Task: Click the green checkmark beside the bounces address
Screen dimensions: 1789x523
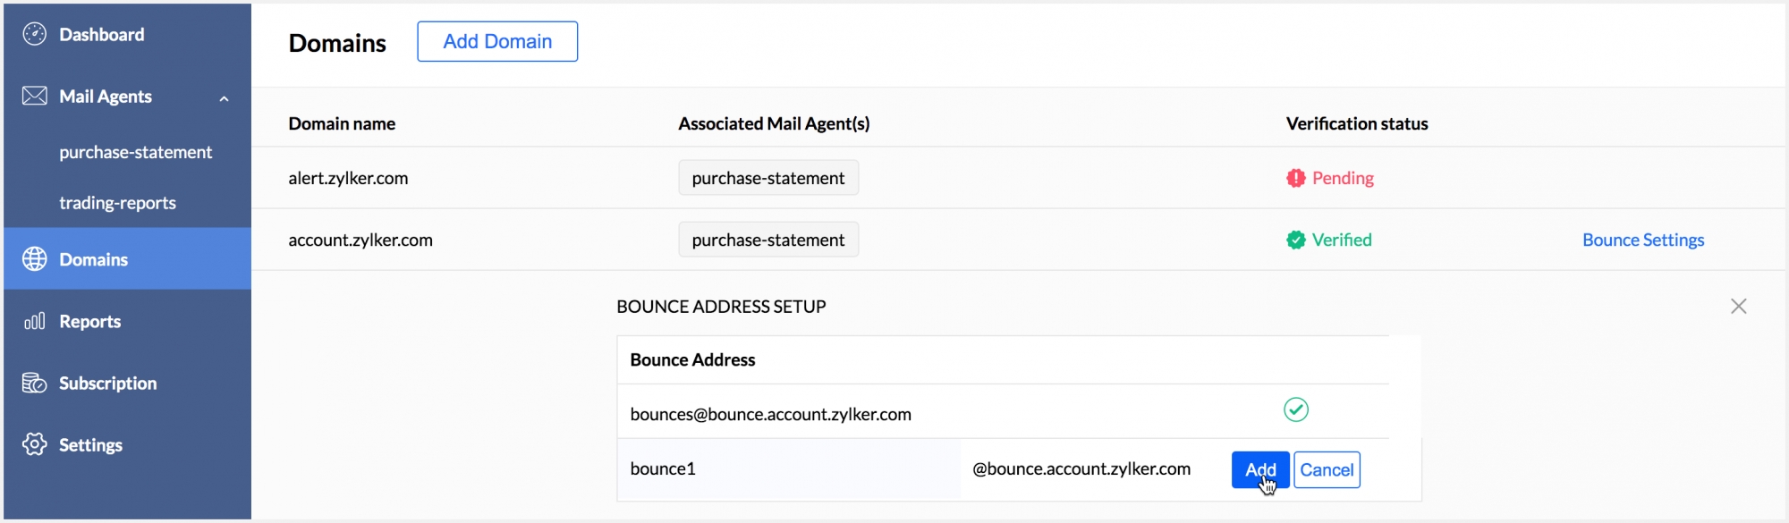Action: 1295,409
